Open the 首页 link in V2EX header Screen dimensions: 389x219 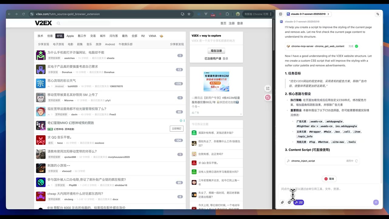223,23
